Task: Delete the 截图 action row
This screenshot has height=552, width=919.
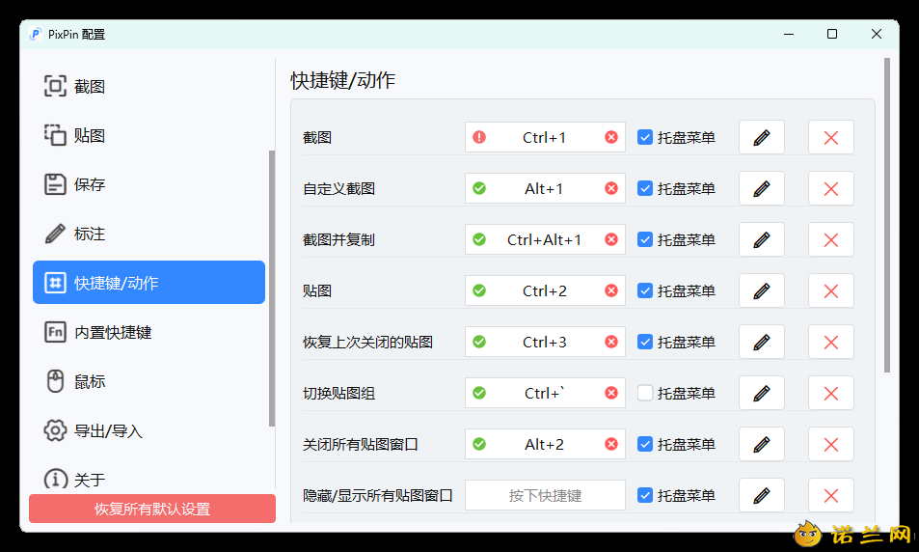Action: tap(830, 137)
